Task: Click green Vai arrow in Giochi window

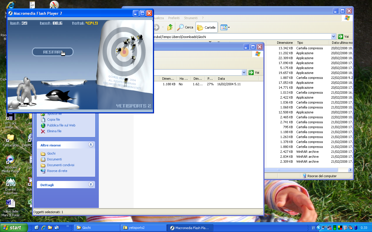Action: tap(341, 37)
